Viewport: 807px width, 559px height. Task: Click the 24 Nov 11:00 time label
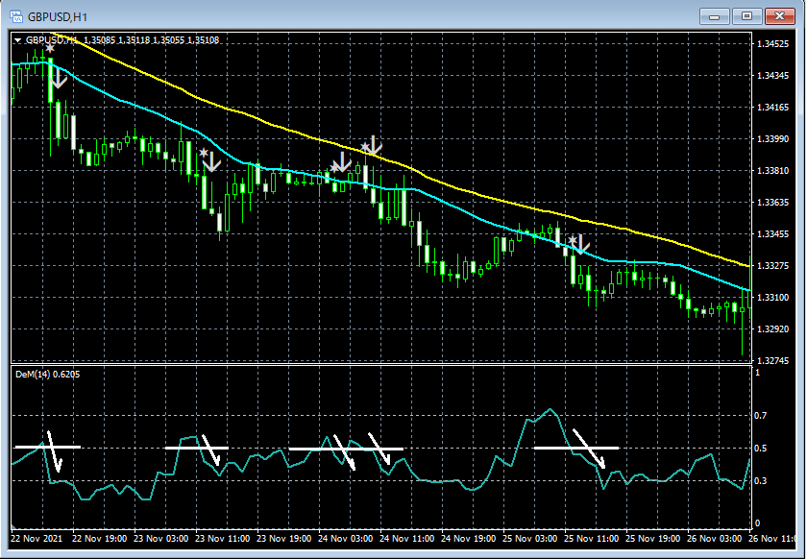[406, 539]
